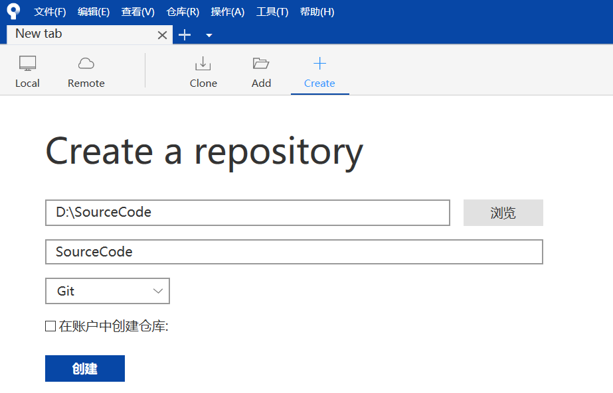Click the 创建 button

[84, 368]
